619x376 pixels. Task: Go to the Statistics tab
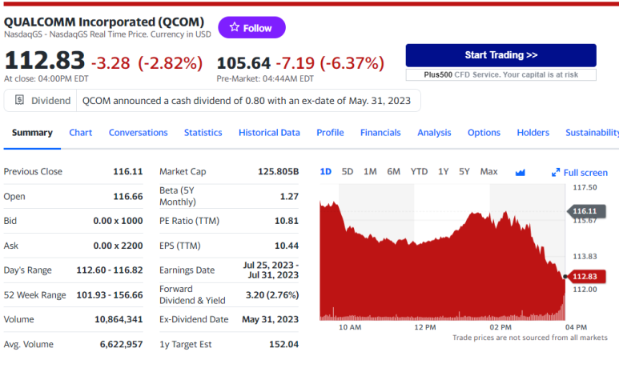[203, 133]
